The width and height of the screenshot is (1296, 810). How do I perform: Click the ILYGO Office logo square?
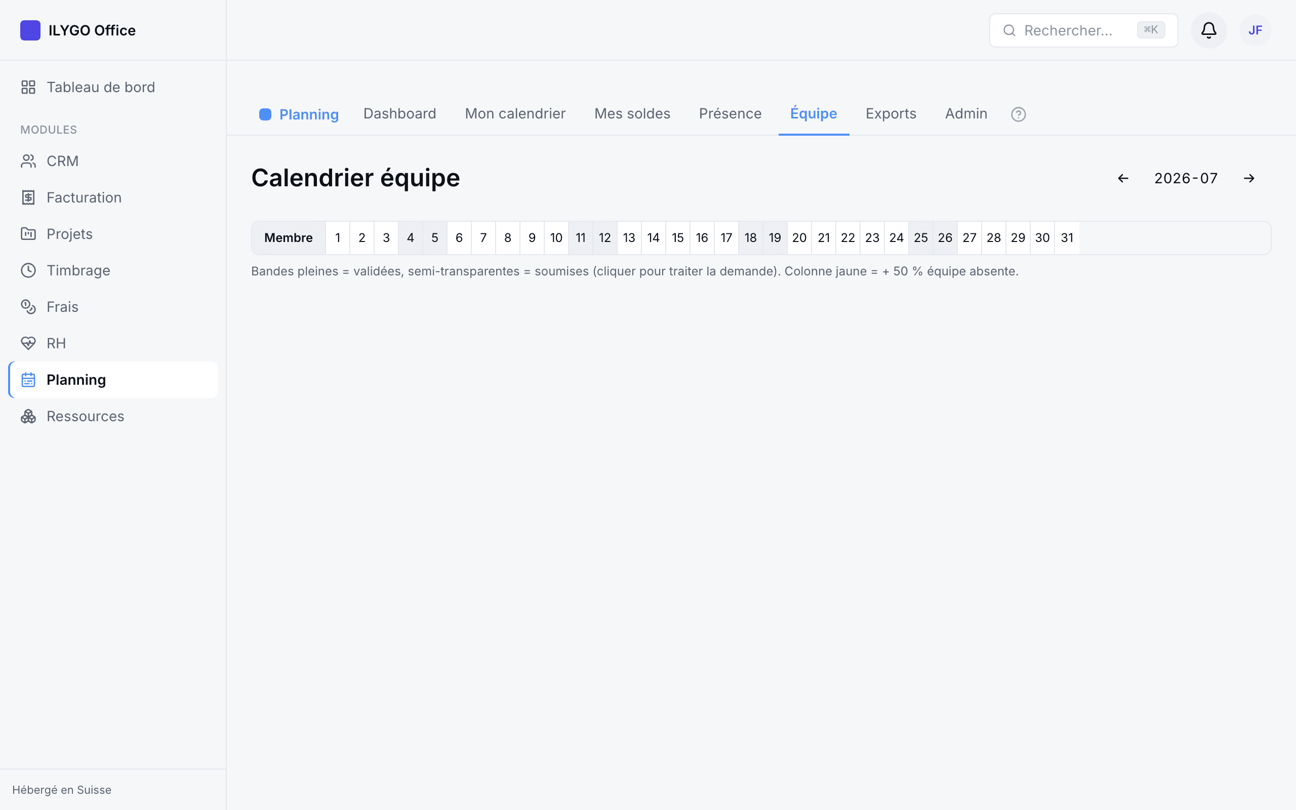pos(30,30)
